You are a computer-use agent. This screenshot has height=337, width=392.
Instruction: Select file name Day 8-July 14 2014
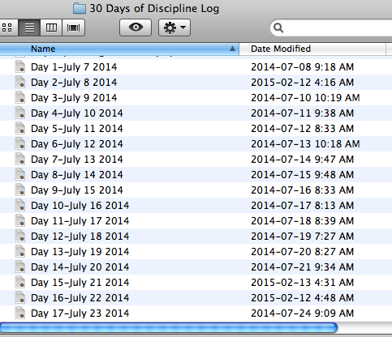77,175
